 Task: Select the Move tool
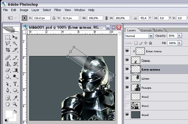[x=15, y=37]
